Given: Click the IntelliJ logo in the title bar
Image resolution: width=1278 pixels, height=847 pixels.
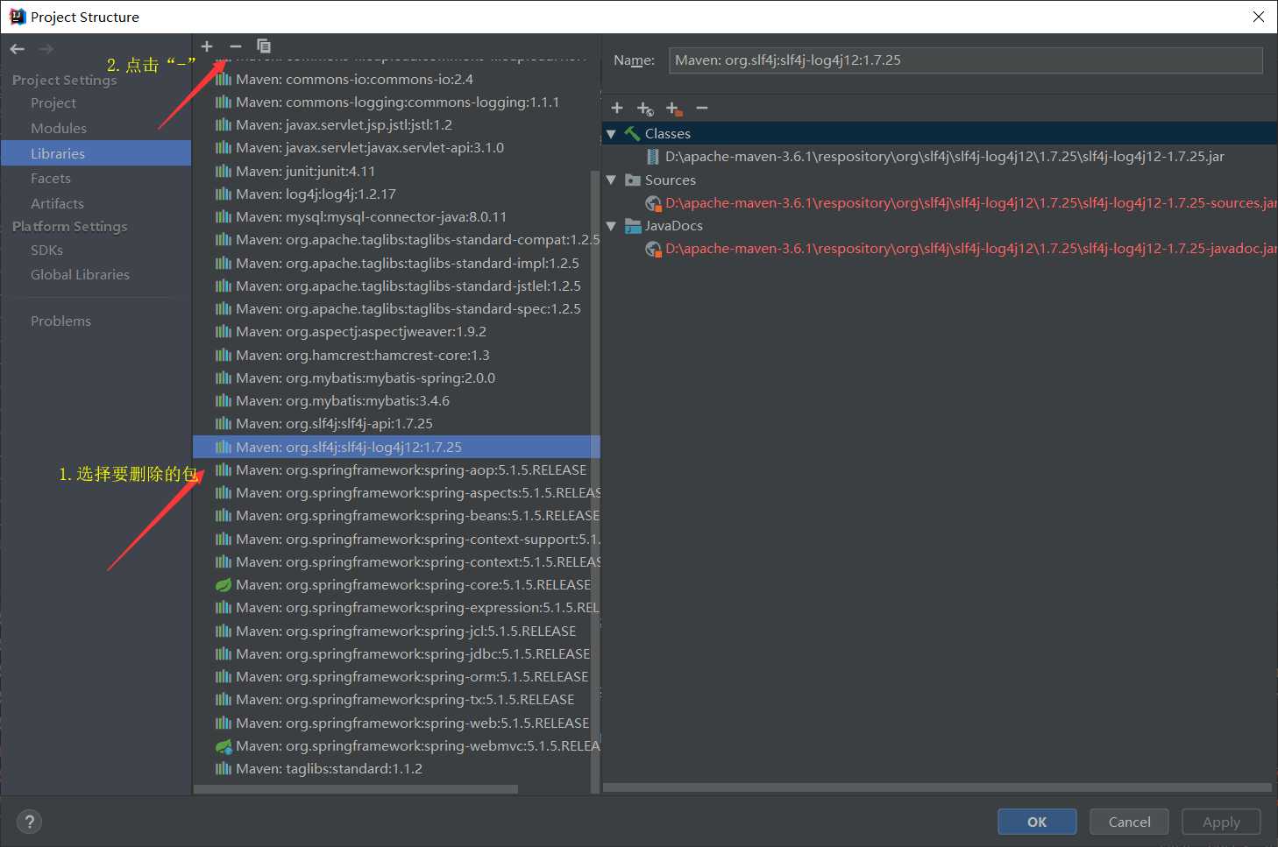Looking at the screenshot, I should click(17, 17).
